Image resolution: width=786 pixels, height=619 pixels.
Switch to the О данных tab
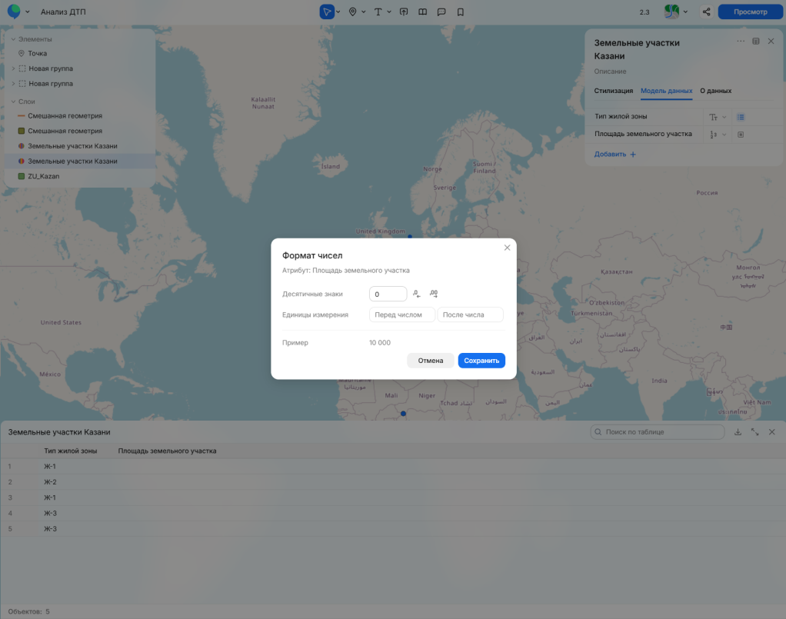point(715,91)
